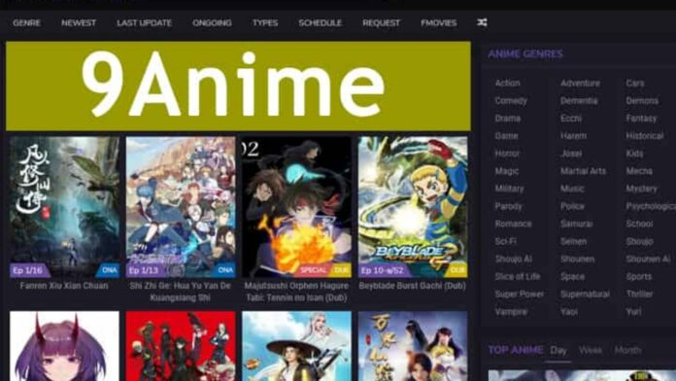Open the purple-haired horned girl poster

(x=65, y=346)
